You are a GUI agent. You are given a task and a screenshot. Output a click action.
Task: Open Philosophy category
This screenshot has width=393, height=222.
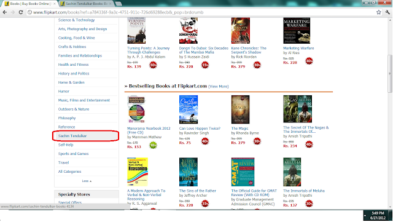67,118
